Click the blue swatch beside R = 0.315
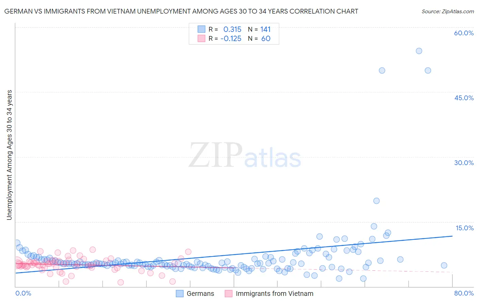 (x=201, y=29)
